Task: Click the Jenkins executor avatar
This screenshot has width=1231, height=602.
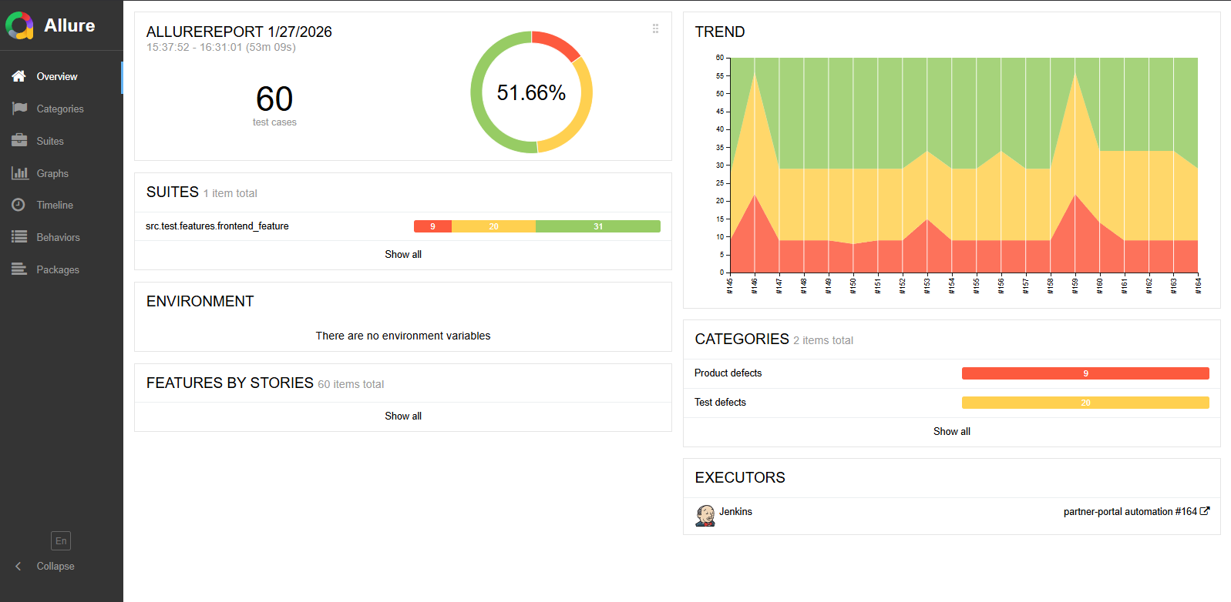Action: [x=705, y=515]
